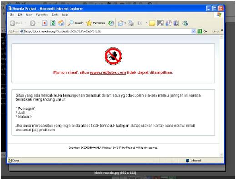Image resolution: width=236 pixels, height=180 pixels.
Task: Open the Help menu
Action: coord(65,15)
